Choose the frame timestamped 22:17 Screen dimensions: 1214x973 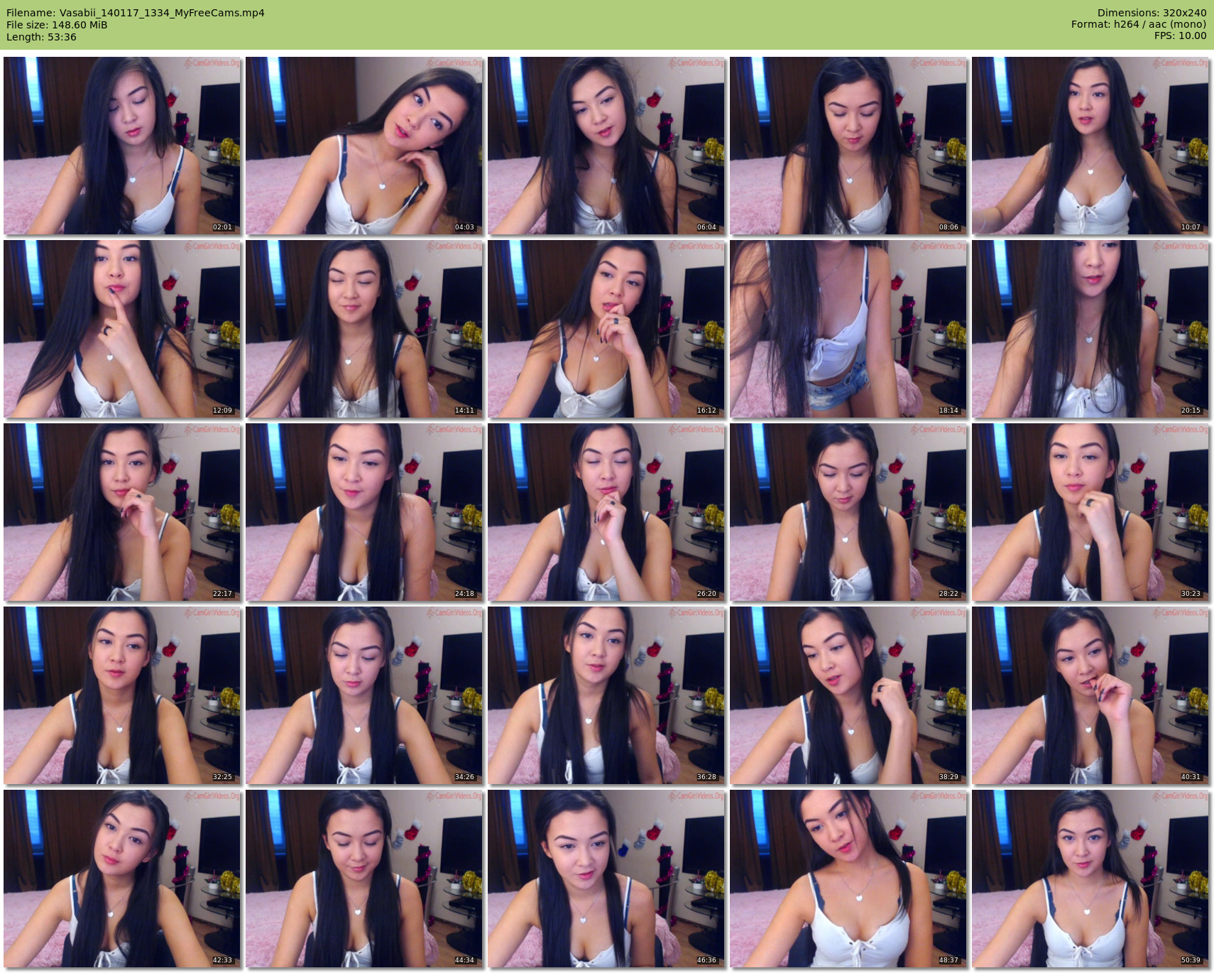pos(122,512)
